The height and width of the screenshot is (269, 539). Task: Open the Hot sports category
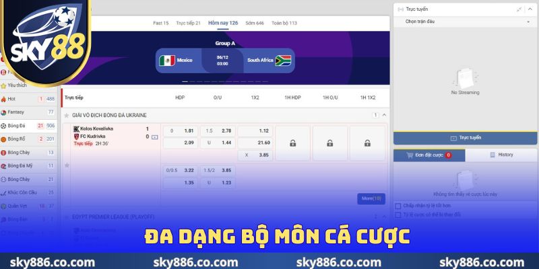[x=28, y=99]
